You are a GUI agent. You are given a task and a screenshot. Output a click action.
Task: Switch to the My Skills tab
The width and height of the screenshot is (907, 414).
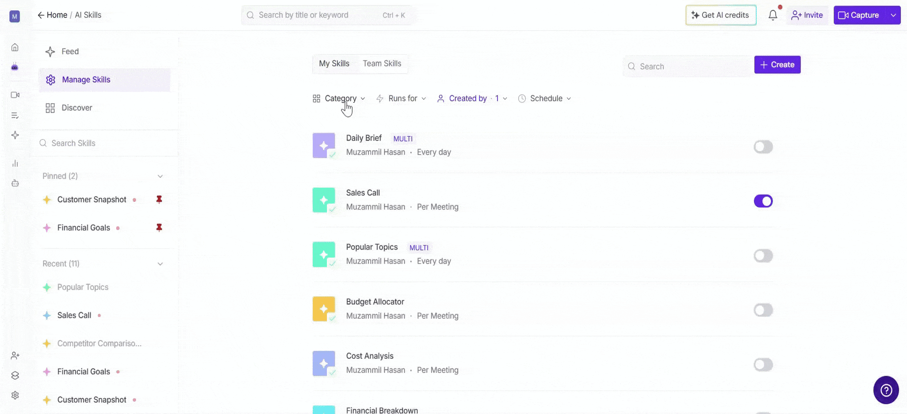coord(334,64)
